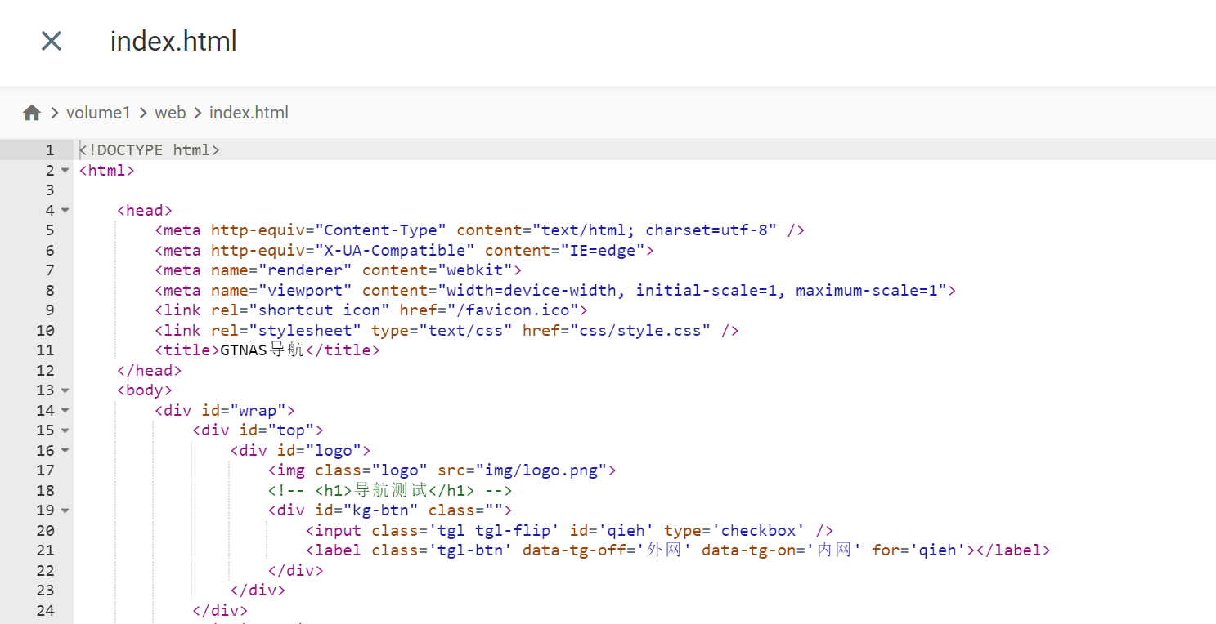The image size is (1216, 624).
Task: Open volume1 in the breadcrumb path
Action: tap(98, 113)
